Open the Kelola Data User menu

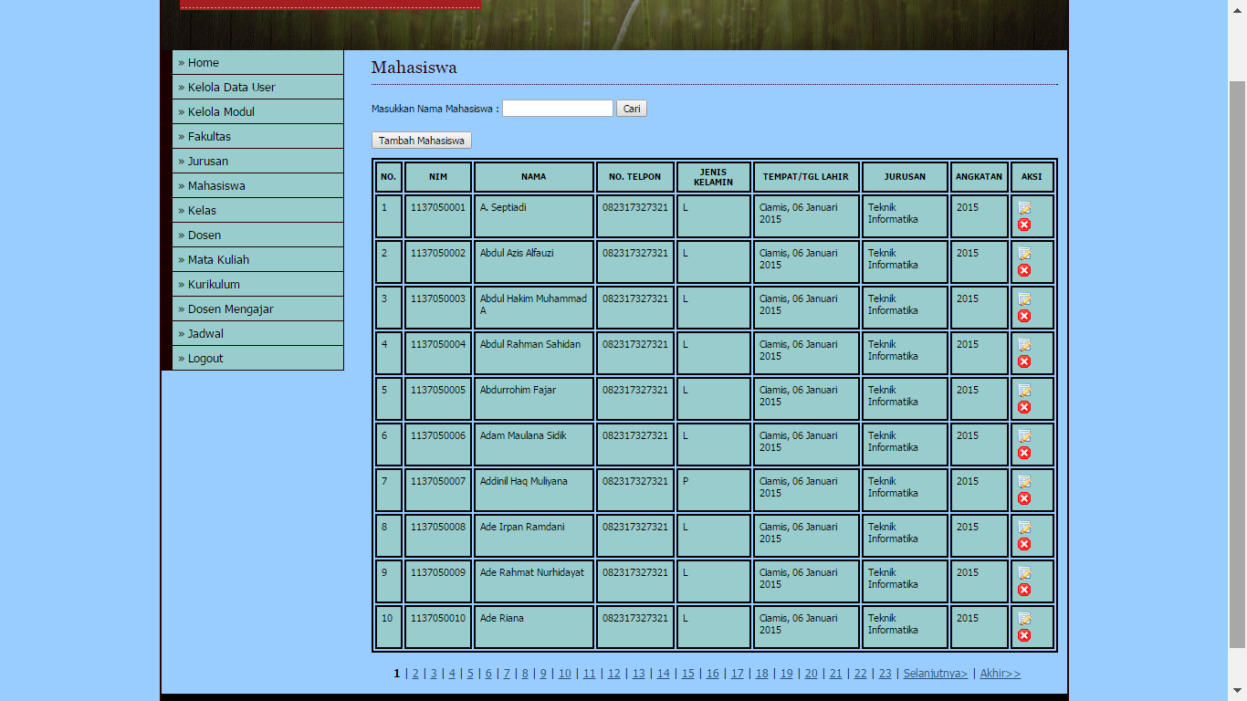click(x=231, y=88)
